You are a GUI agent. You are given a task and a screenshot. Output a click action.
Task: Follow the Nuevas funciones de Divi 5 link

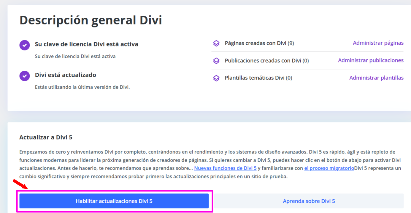(225, 168)
